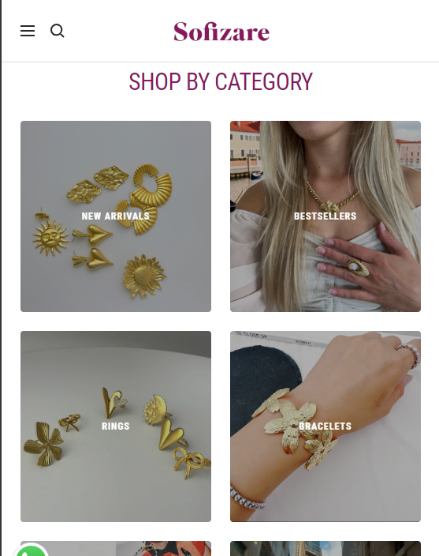Click the large flower ring in Rings image
Screen dimensions: 439x556
[43, 443]
